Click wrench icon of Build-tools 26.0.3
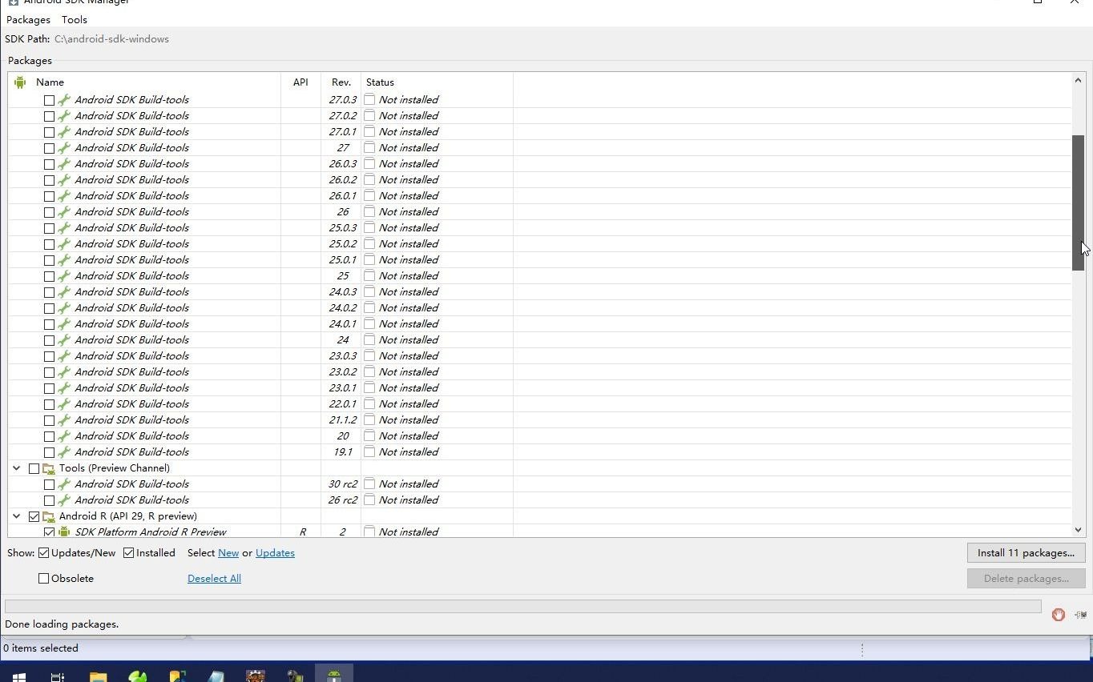Image resolution: width=1093 pixels, height=682 pixels. point(64,164)
